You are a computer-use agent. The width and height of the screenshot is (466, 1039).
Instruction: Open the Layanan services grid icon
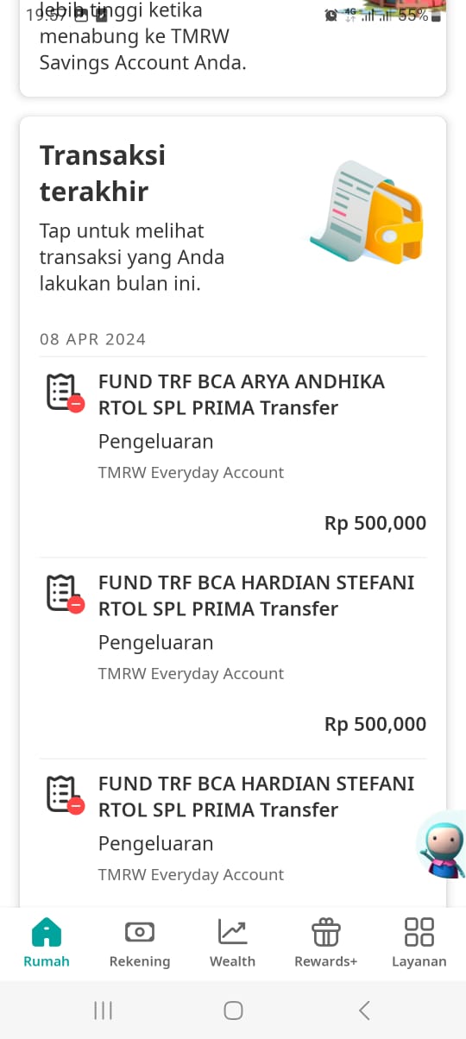coord(419,932)
